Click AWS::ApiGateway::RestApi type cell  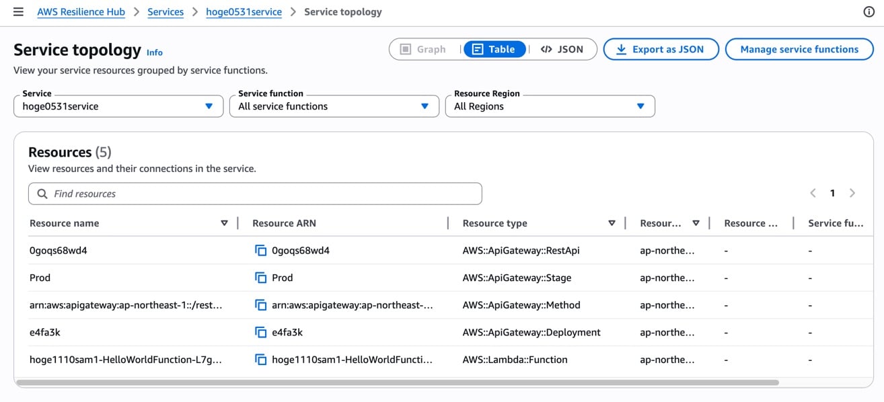coord(521,251)
